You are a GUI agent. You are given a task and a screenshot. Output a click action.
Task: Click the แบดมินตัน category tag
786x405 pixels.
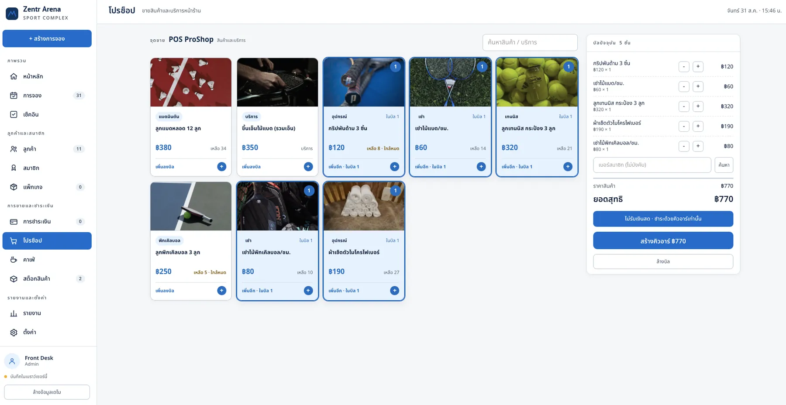[x=169, y=117]
